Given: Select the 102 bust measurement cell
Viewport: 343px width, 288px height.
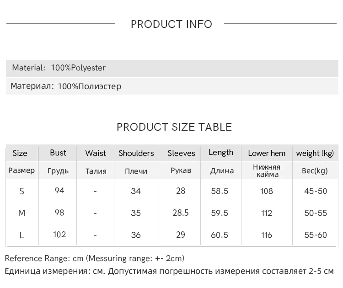Looking at the screenshot, I should 59,235.
